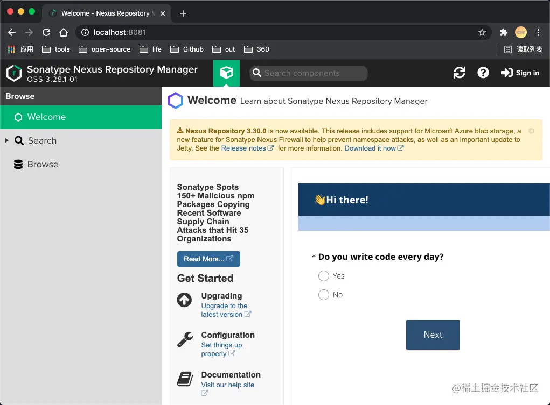The image size is (550, 405).
Task: Click the Configuration wrench icon
Action: [185, 339]
